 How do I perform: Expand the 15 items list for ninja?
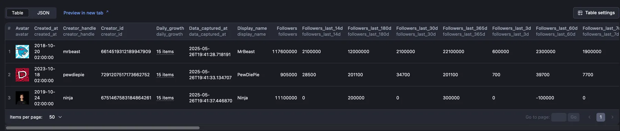(x=165, y=98)
